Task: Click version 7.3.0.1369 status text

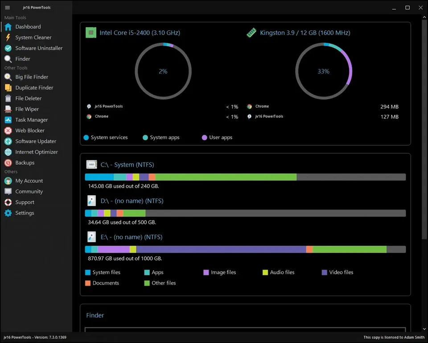Action: (x=35, y=337)
